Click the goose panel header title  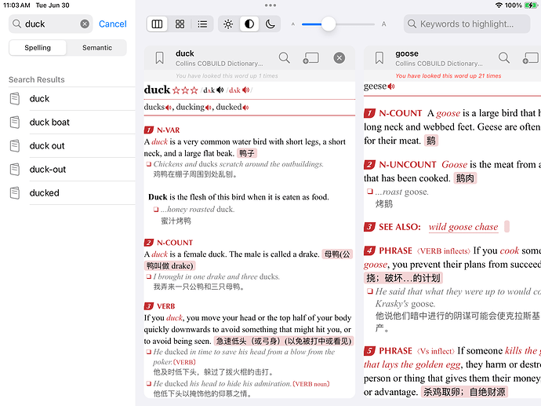click(x=407, y=53)
